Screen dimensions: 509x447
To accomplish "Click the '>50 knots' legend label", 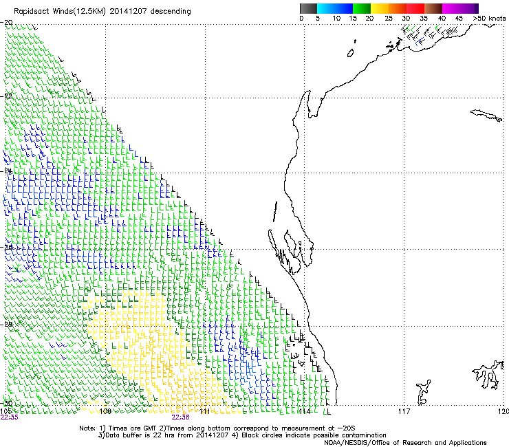I will coord(489,19).
